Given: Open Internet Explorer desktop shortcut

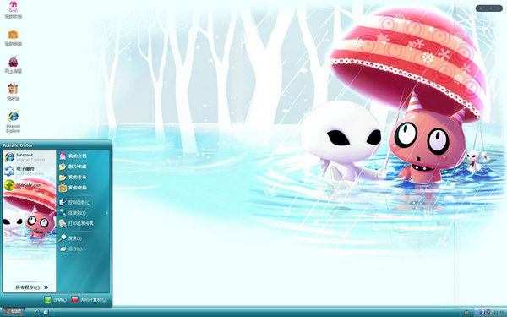Looking at the screenshot, I should pos(14,122).
